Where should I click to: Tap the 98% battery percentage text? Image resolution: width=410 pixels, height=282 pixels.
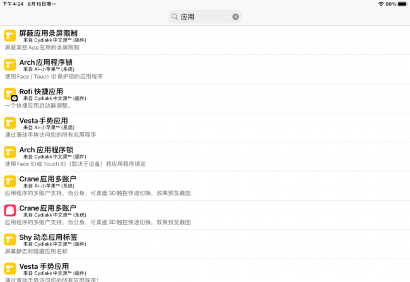click(390, 4)
